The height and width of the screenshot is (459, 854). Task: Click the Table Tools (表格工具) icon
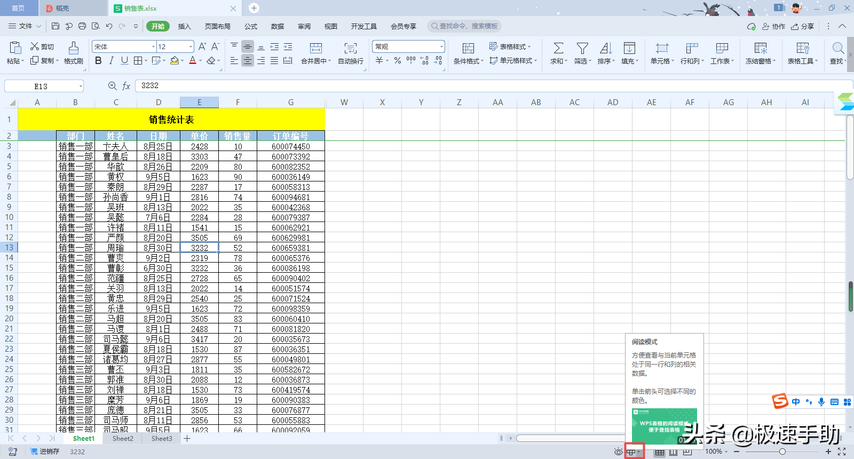tap(802, 49)
